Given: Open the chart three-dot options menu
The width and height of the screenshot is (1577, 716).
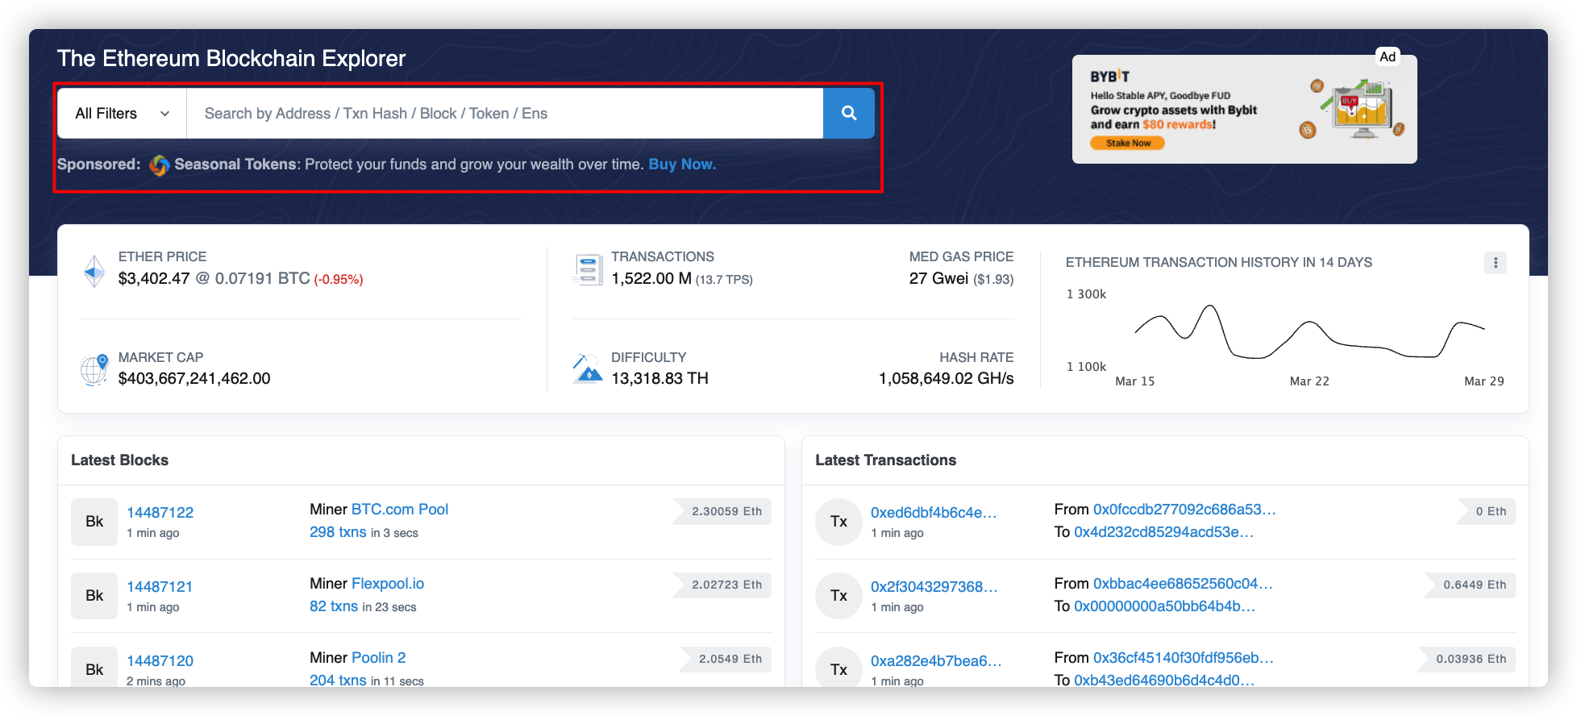Looking at the screenshot, I should [x=1495, y=263].
